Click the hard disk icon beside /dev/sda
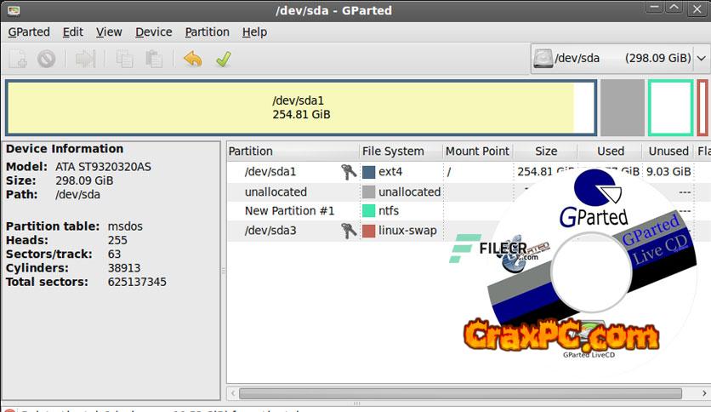This screenshot has width=711, height=412. [543, 59]
